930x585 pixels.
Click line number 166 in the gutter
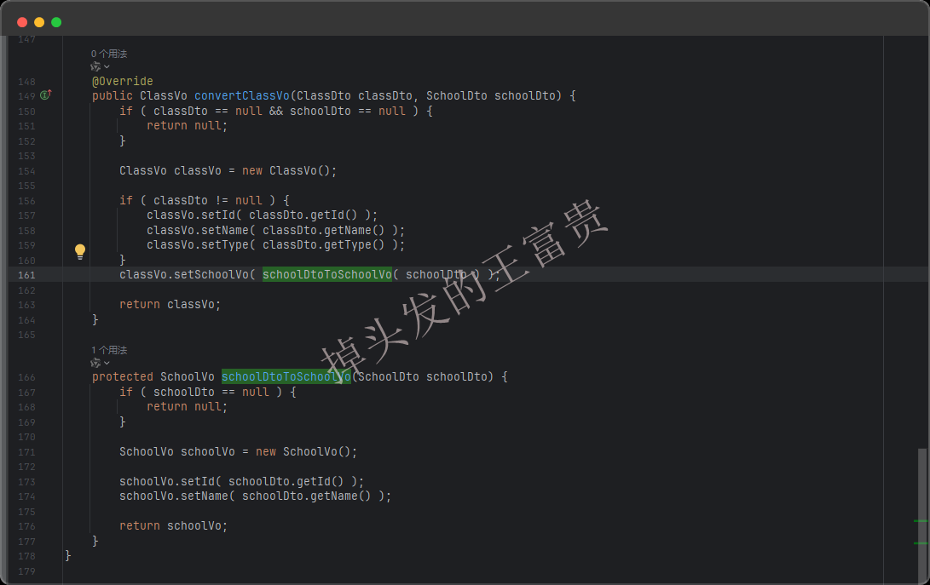pyautogui.click(x=26, y=377)
